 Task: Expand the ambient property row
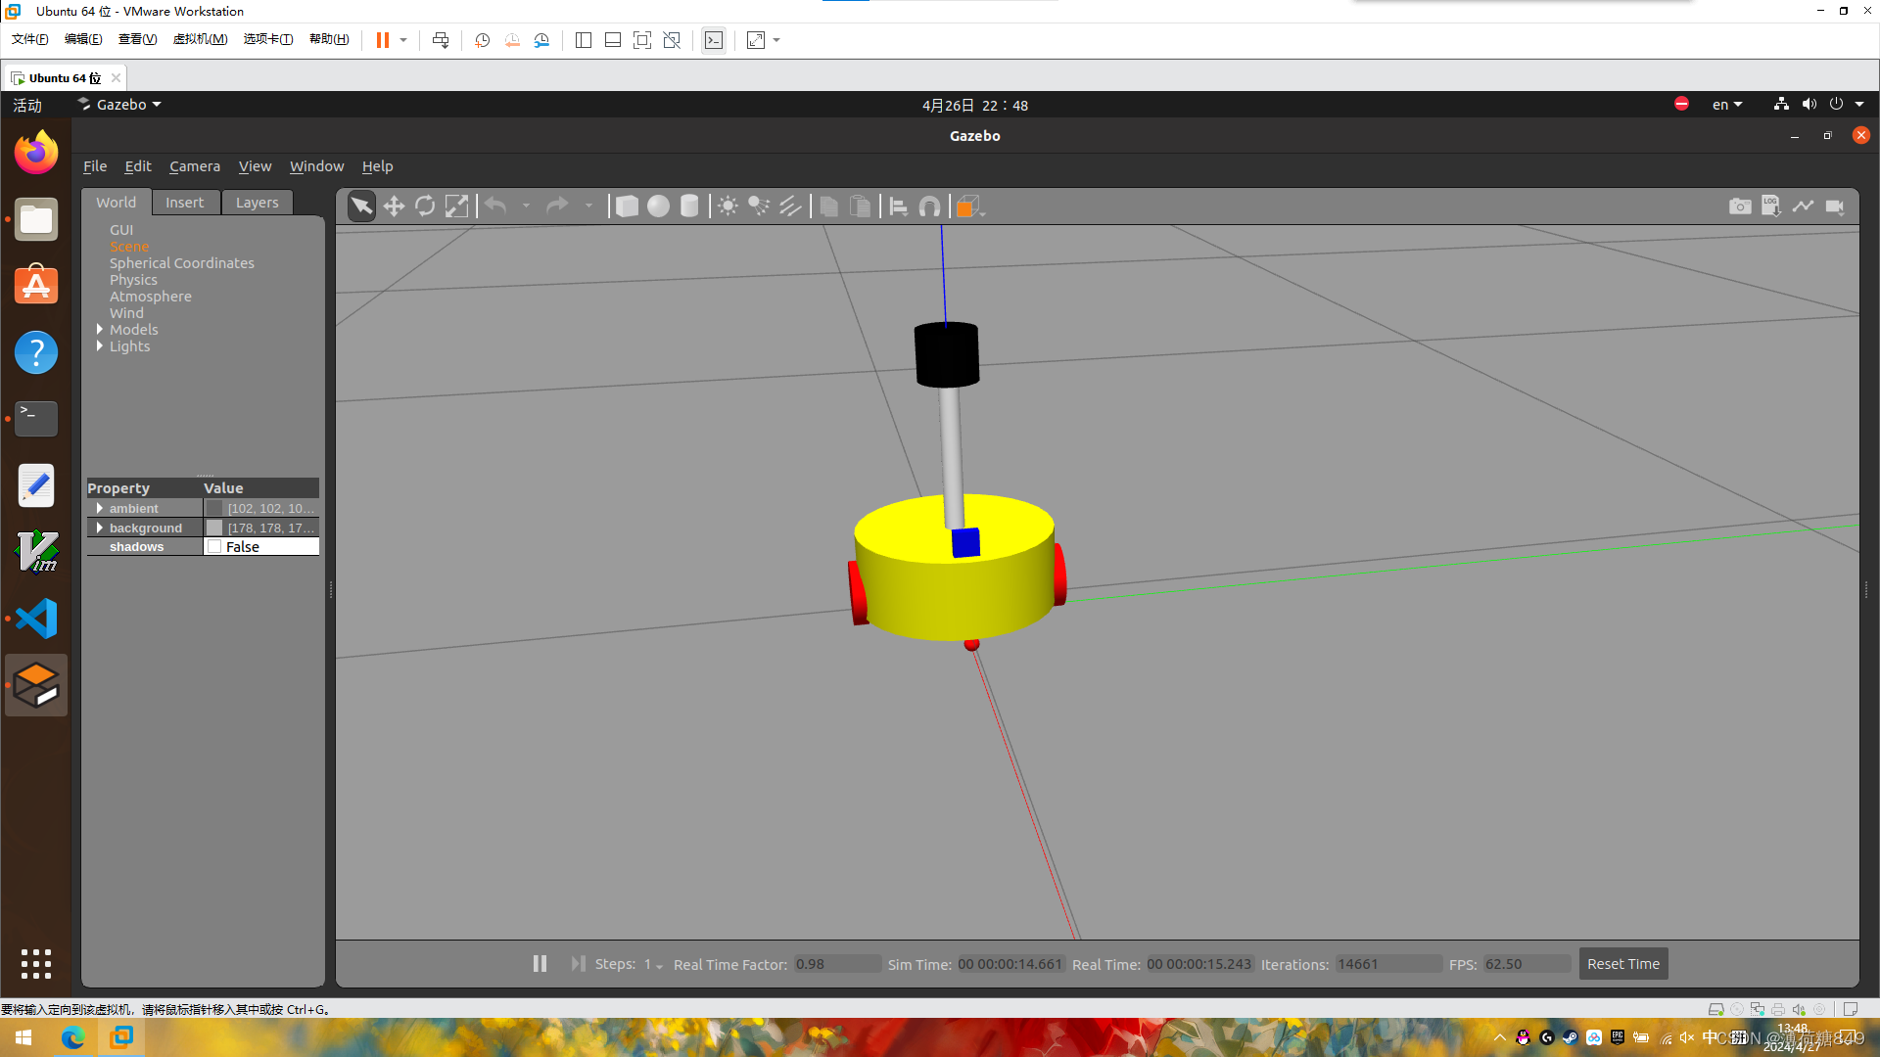[100, 509]
